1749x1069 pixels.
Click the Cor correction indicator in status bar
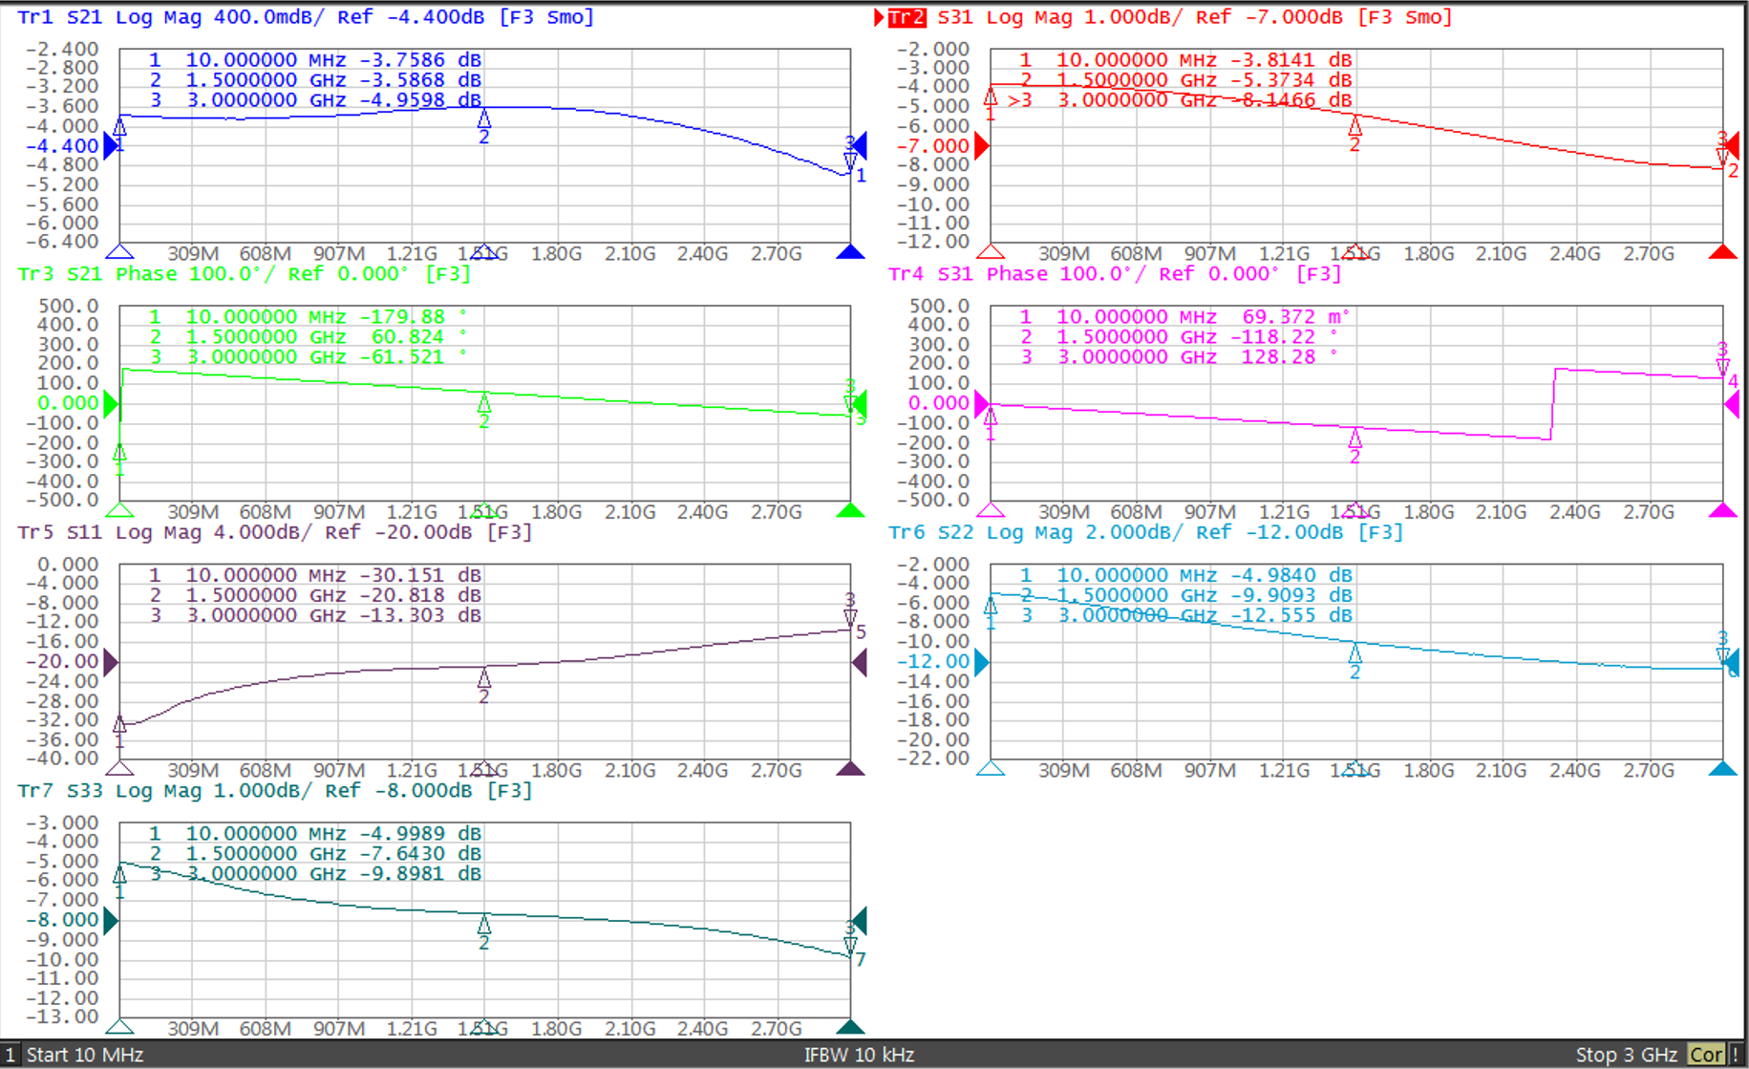(x=1706, y=1055)
